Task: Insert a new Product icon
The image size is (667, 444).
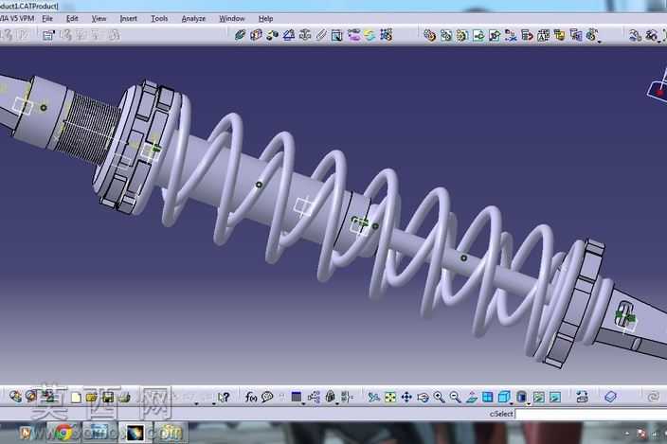Action: [446, 36]
